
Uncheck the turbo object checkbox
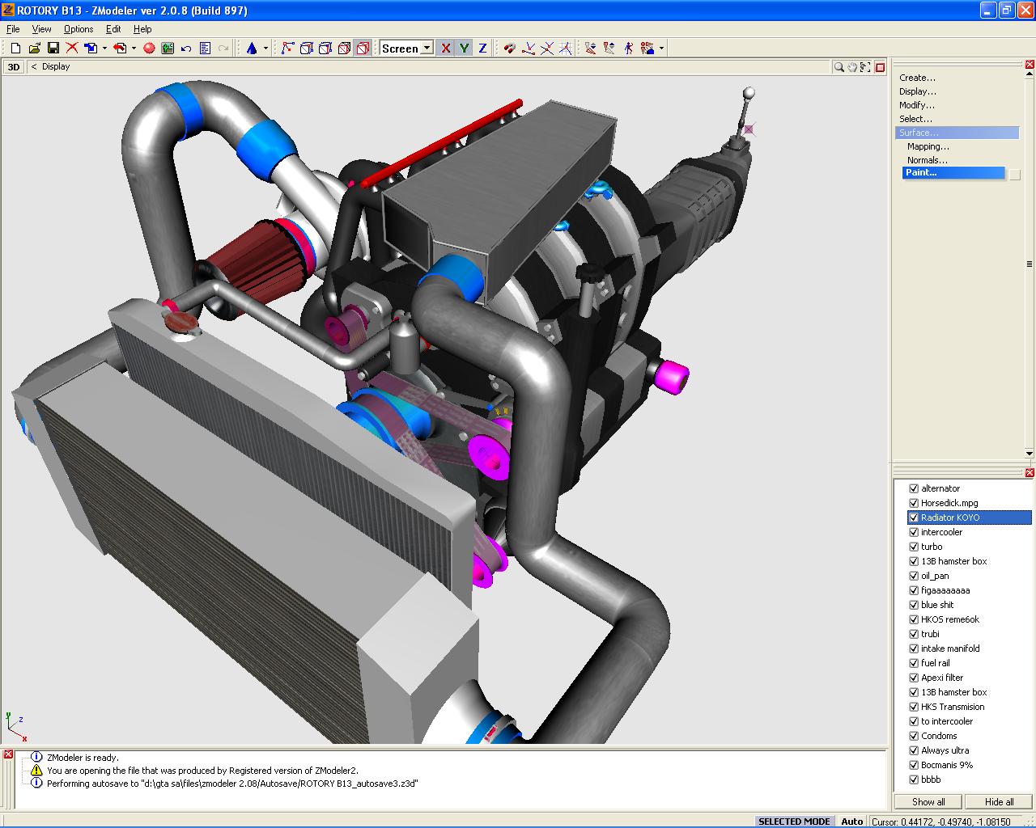click(914, 547)
